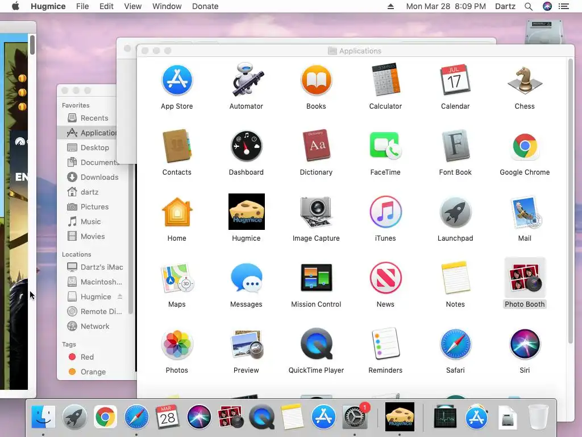
Task: Click the Home app icon
Action: point(177,212)
